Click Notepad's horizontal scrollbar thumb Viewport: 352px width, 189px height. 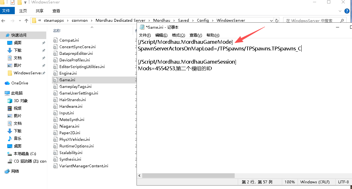(x=187, y=175)
